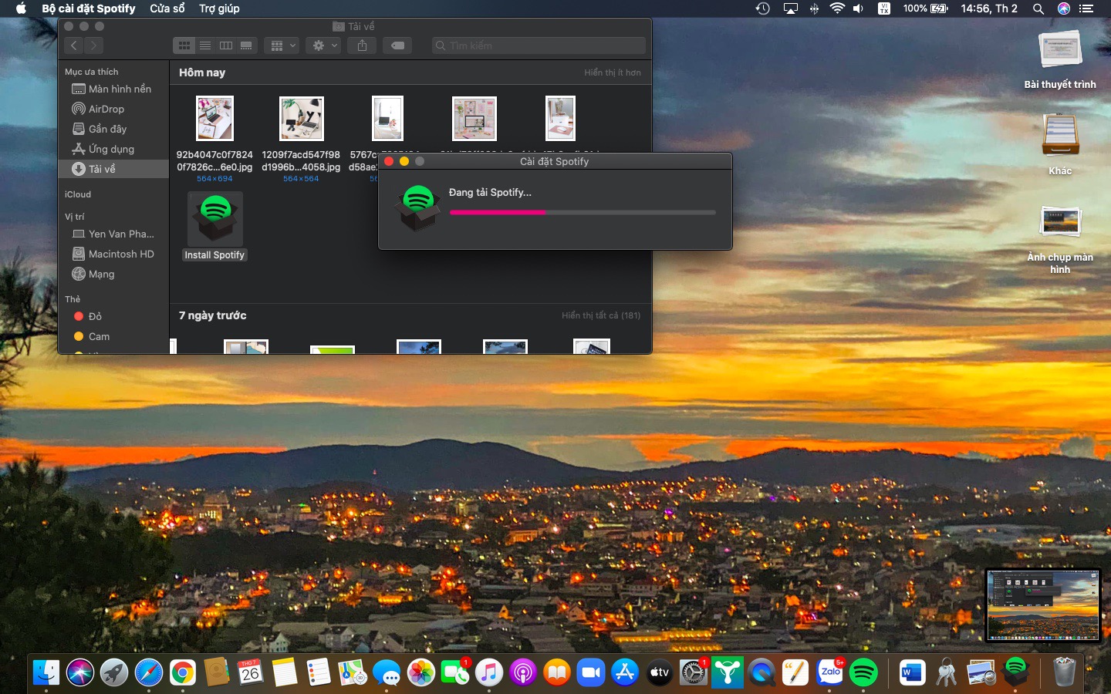This screenshot has width=1111, height=694.
Task: Launch Zoom from the Dock
Action: pos(591,673)
